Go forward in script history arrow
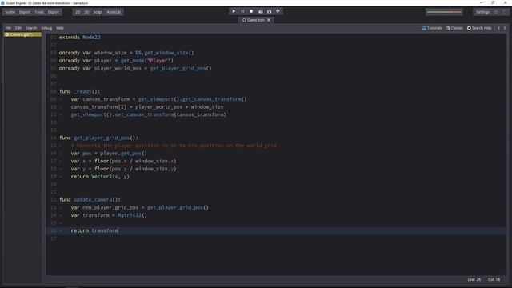 pyautogui.click(x=505, y=28)
